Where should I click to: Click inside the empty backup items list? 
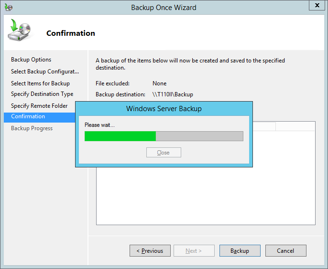pyautogui.click(x=206, y=196)
